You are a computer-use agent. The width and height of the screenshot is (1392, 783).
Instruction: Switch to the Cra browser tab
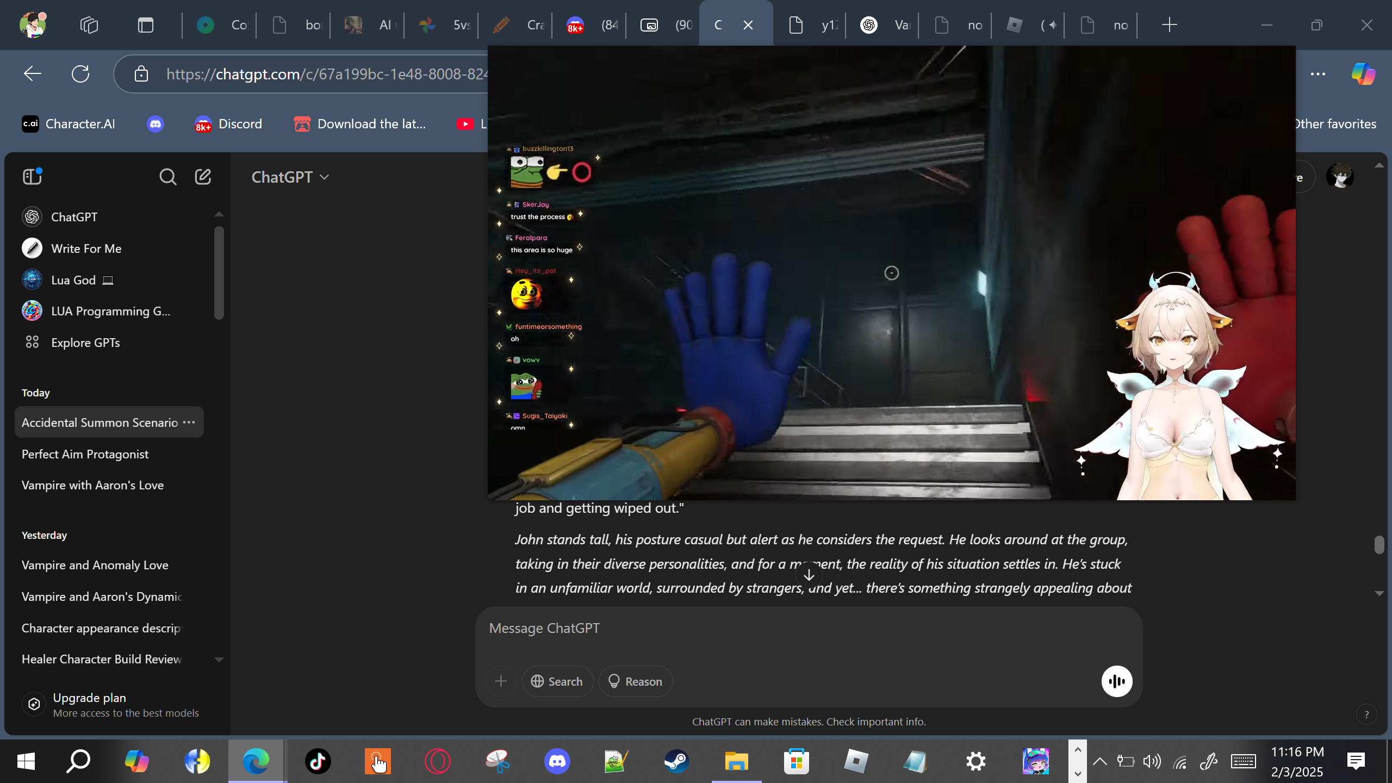(517, 25)
